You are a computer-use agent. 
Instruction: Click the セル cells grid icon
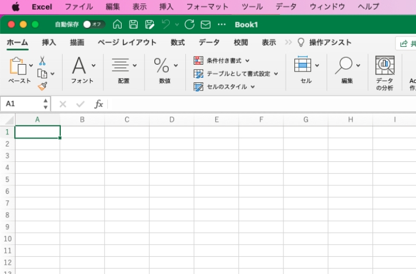[x=303, y=64]
